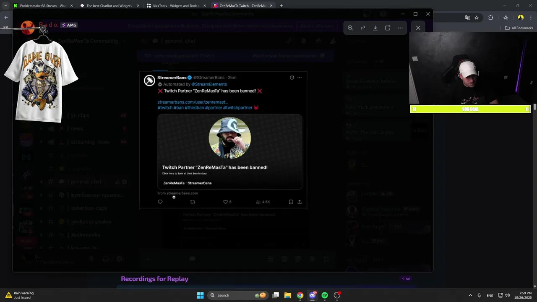This screenshot has height=302, width=537.
Task: Open the streamerbans.com/user/zenremast link
Action: tap(193, 102)
